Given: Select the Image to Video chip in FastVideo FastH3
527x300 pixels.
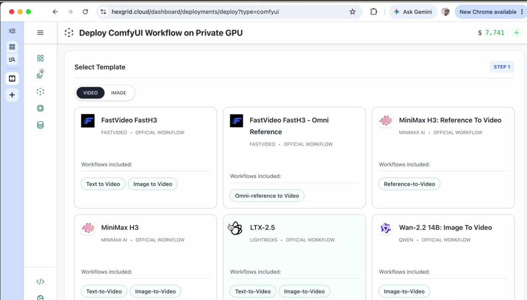Looking at the screenshot, I should 153,184.
